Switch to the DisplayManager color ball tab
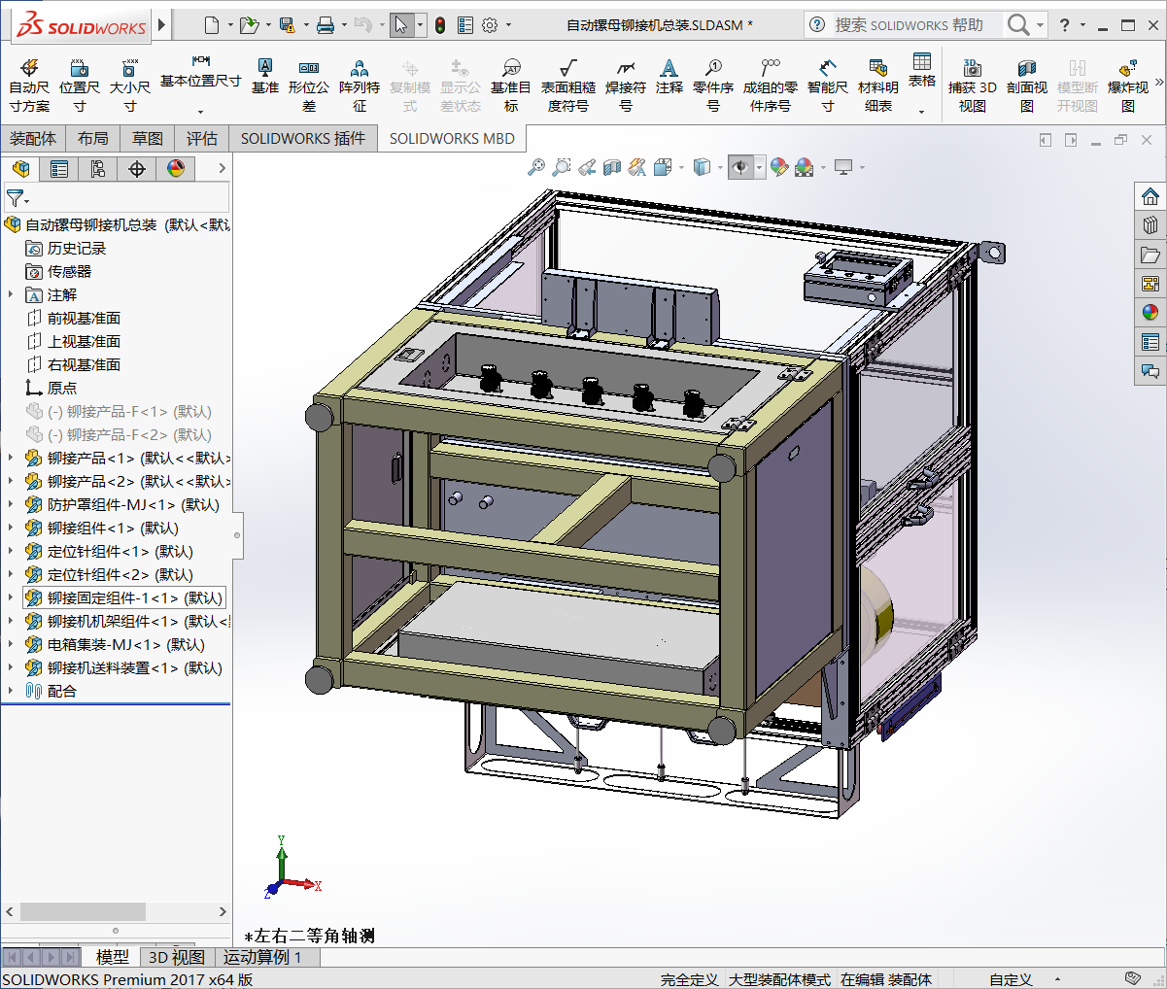This screenshot has height=989, width=1167. pyautogui.click(x=176, y=169)
